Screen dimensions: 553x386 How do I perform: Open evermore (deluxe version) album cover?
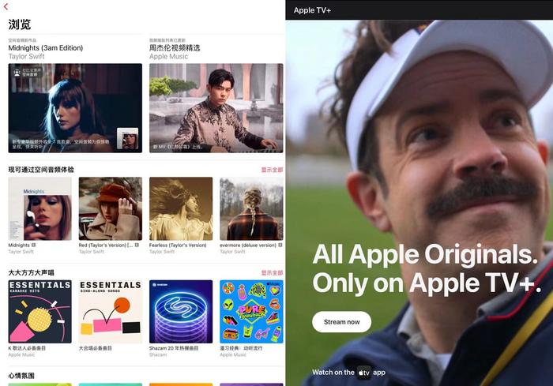251,208
